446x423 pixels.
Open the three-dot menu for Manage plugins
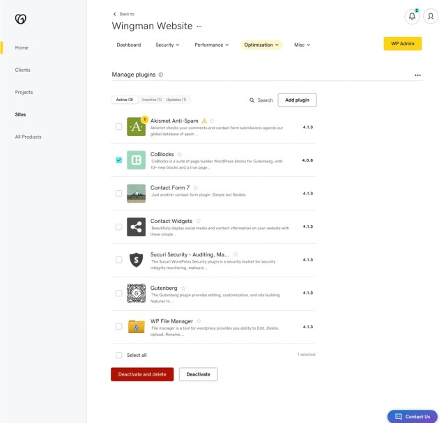(417, 75)
